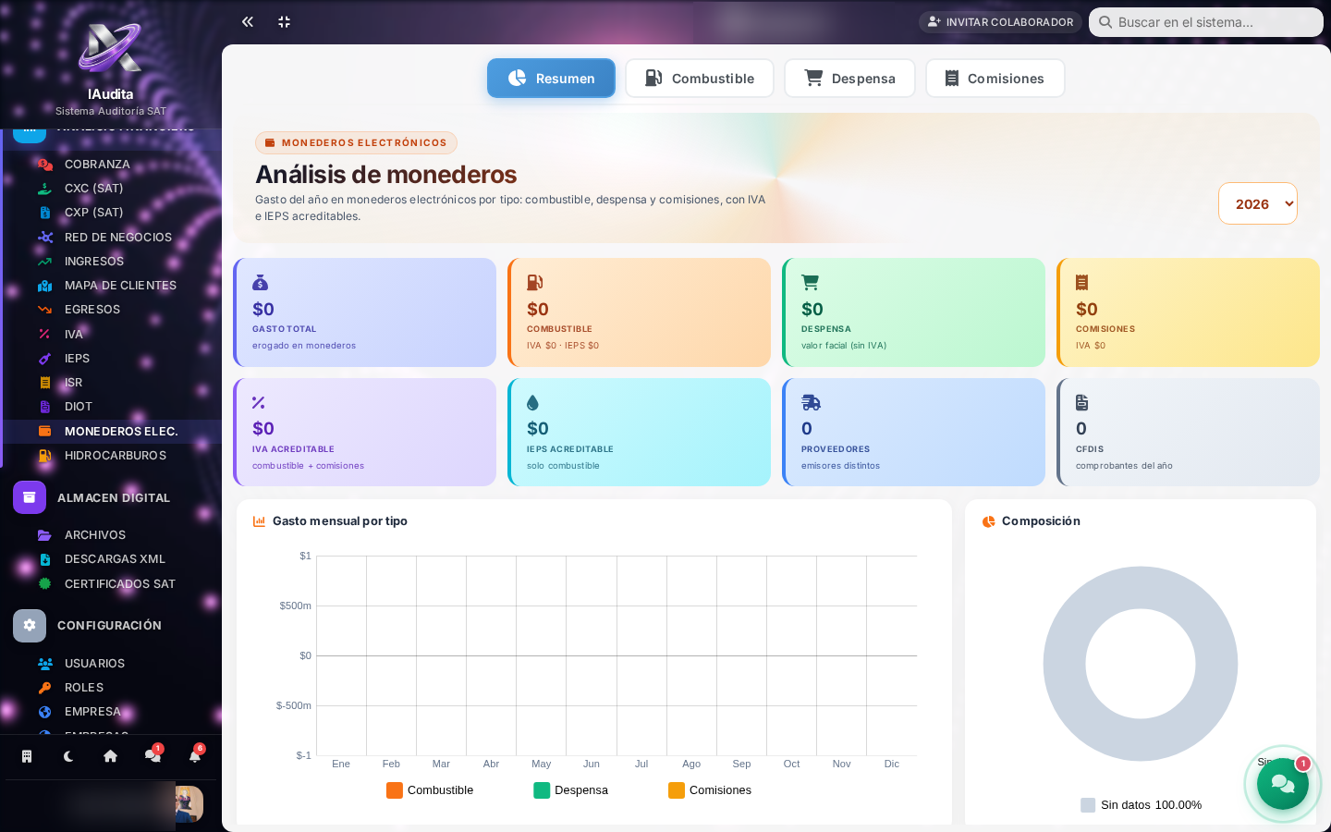Switch to Comisiones tab
The image size is (1331, 832).
coord(995,78)
